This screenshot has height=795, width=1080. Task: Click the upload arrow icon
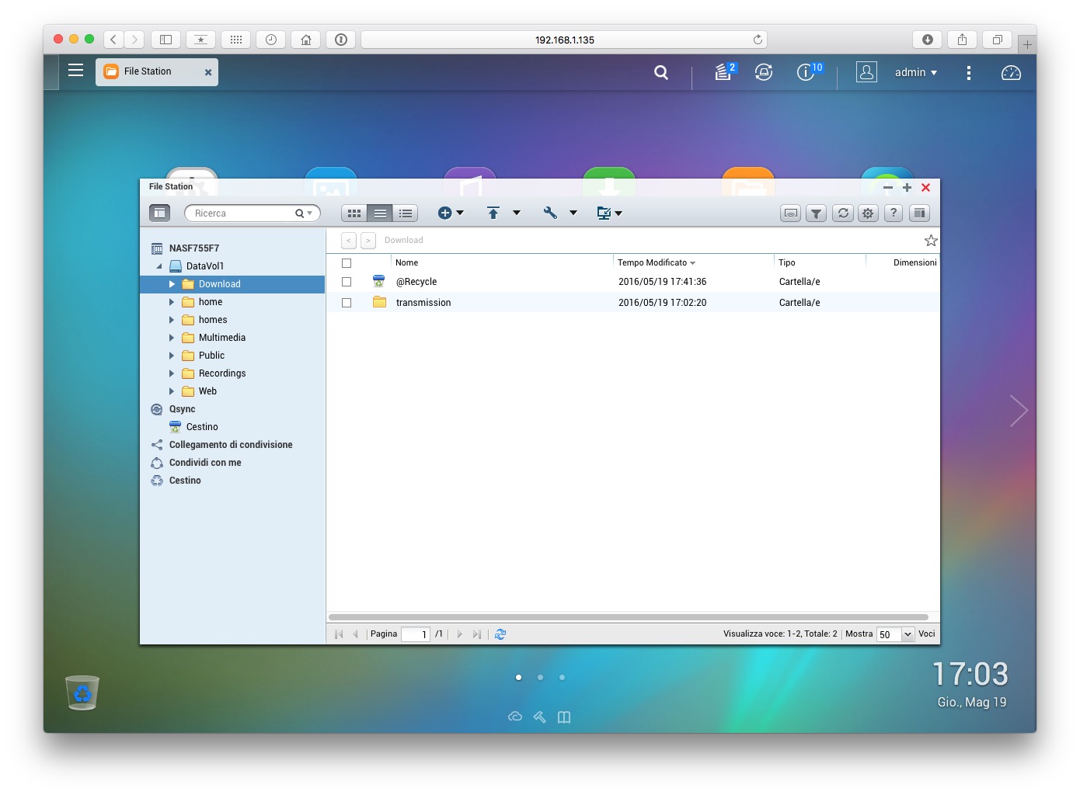click(x=493, y=213)
